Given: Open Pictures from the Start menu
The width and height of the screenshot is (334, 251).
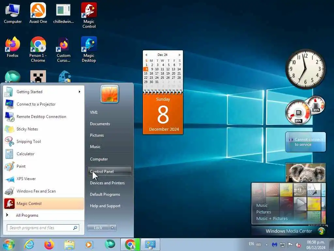Looking at the screenshot, I should 110,135.
